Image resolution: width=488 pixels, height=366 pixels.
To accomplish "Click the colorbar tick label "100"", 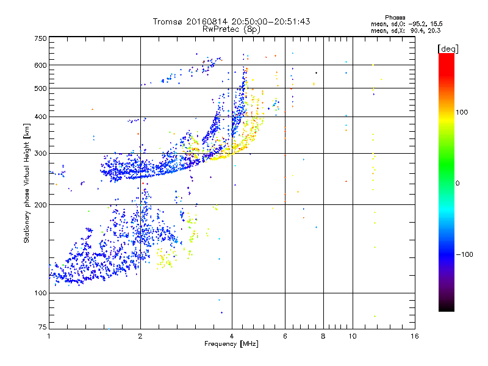I will 462,112.
